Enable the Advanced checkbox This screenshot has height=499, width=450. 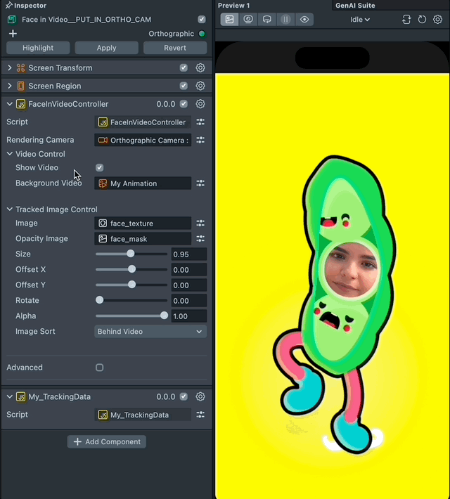99,368
